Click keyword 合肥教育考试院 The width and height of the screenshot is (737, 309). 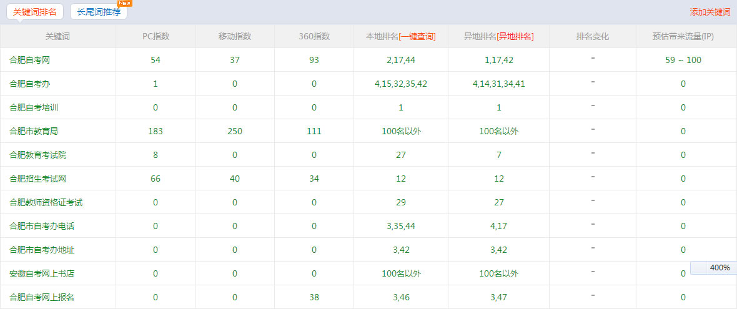[x=37, y=155]
